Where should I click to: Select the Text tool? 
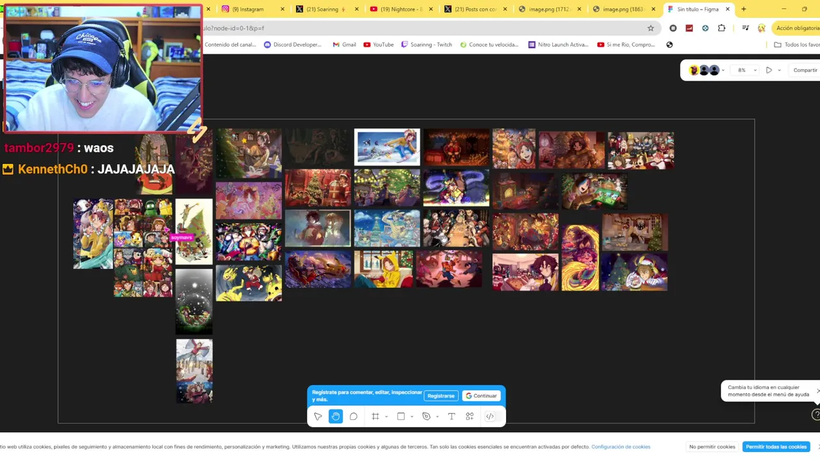[452, 416]
